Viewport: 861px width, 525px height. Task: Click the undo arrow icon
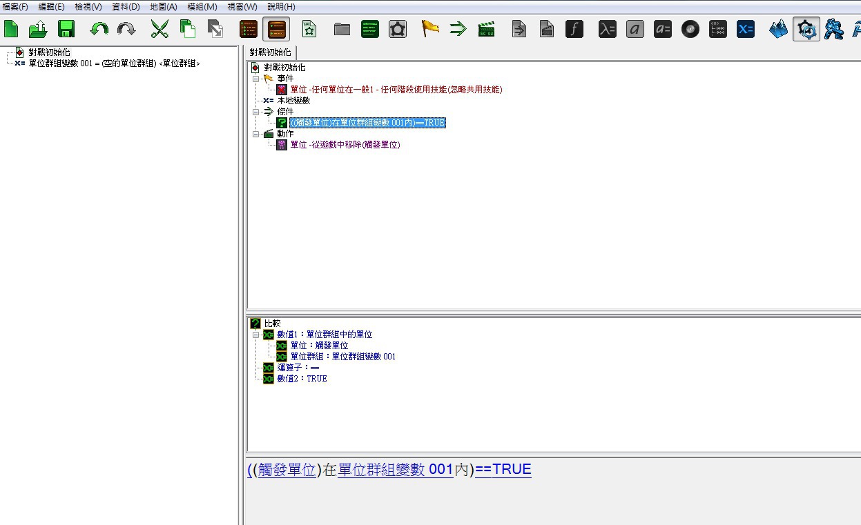click(99, 29)
